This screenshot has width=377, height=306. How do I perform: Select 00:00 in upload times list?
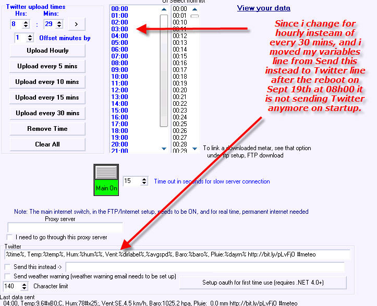point(119,9)
